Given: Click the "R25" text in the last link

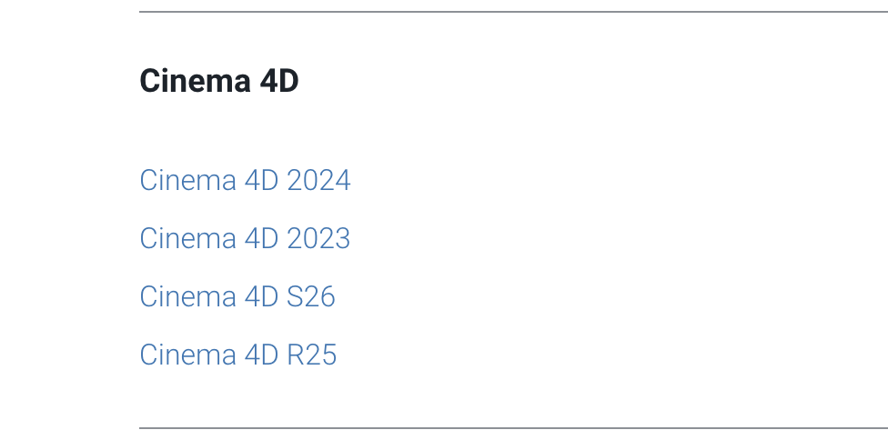Looking at the screenshot, I should pyautogui.click(x=312, y=355).
